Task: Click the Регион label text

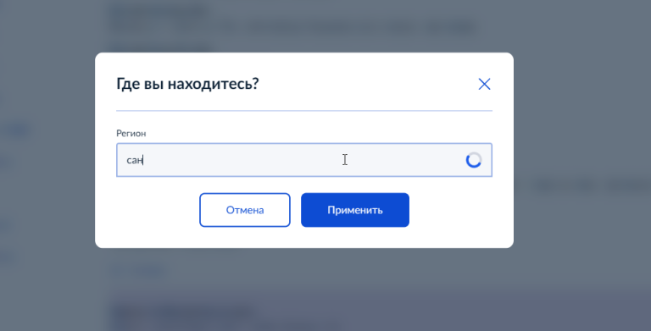Action: 131,134
